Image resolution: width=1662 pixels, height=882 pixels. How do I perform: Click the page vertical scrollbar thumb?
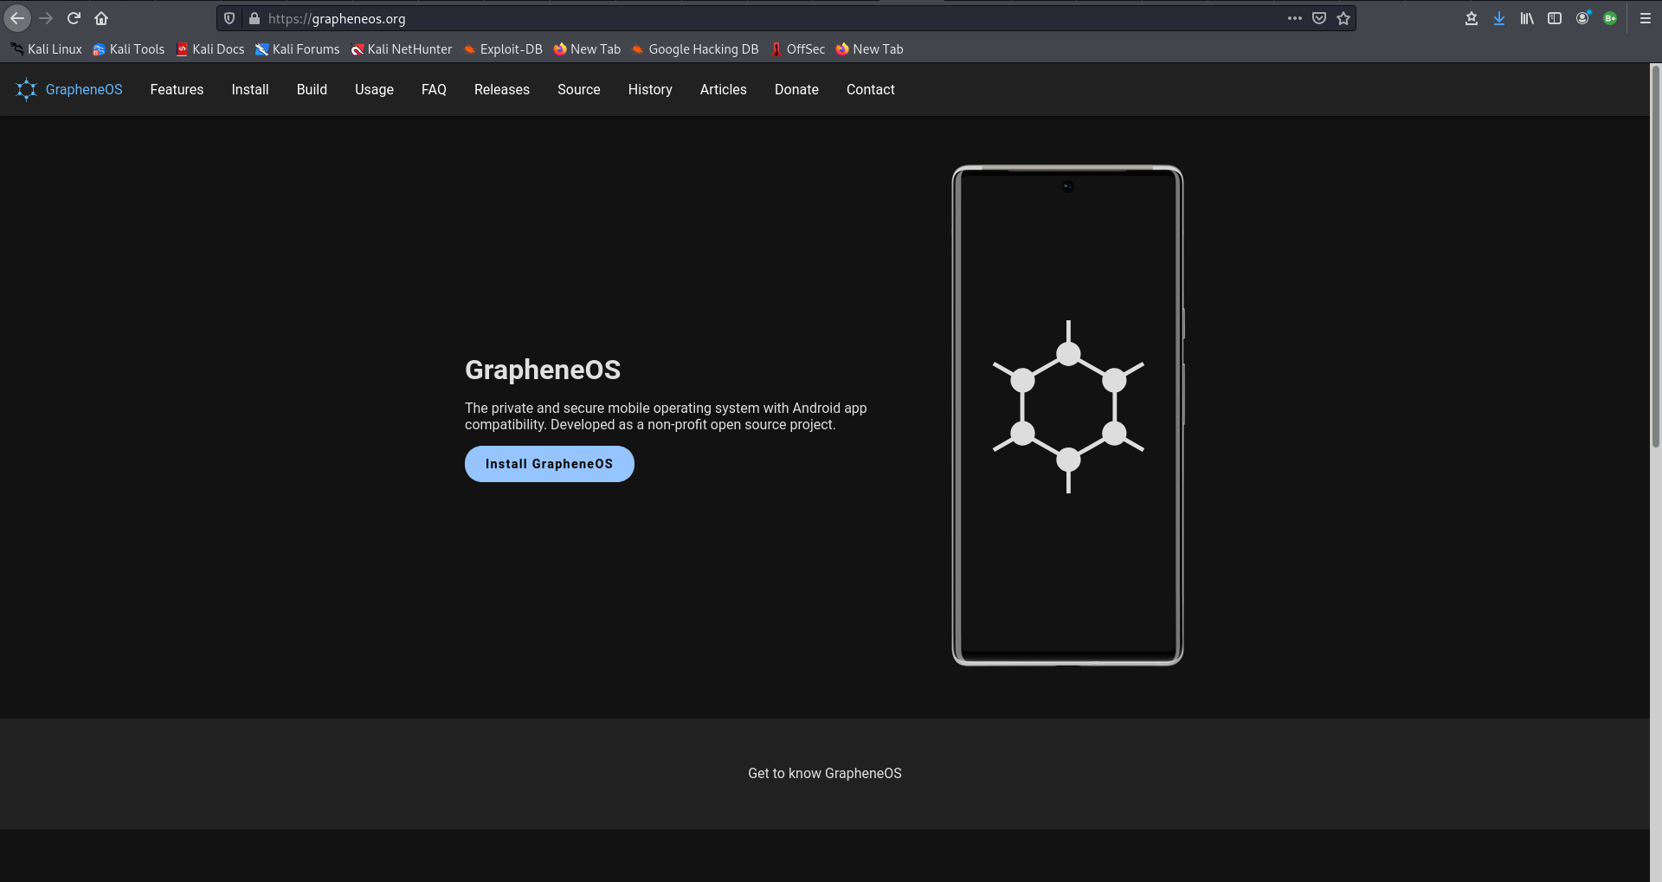pos(1656,256)
